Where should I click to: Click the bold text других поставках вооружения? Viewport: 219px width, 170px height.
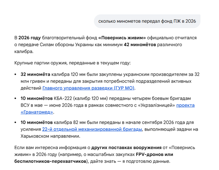(x=126, y=148)
